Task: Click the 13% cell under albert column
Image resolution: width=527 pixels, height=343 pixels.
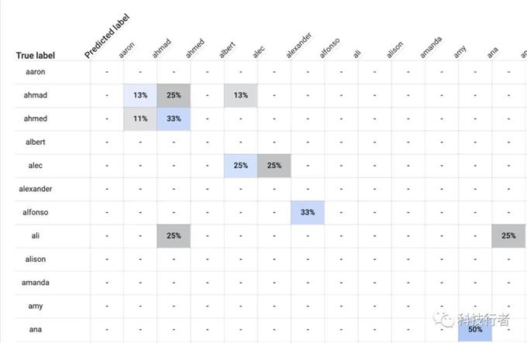Action: [x=241, y=95]
